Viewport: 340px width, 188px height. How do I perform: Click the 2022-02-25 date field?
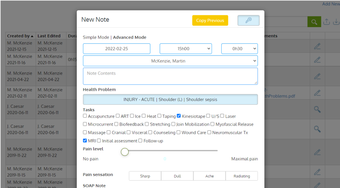(117, 49)
